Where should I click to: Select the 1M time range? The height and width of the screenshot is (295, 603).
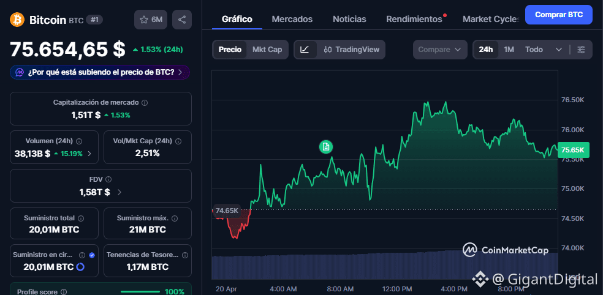click(x=509, y=50)
